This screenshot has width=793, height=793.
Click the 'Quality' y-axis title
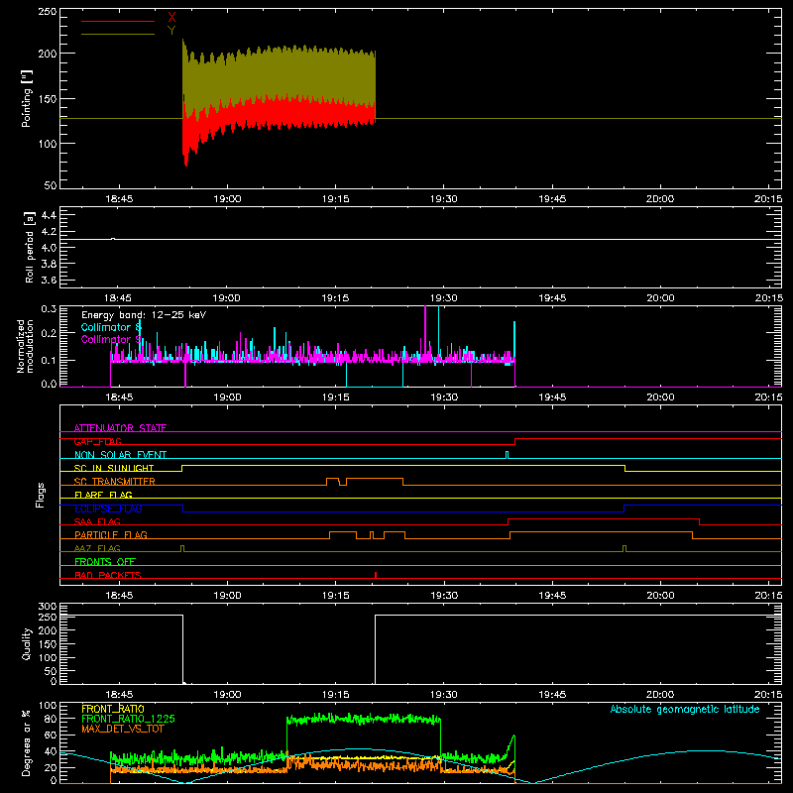pos(27,643)
